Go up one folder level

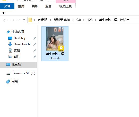pyautogui.click(x=24, y=20)
